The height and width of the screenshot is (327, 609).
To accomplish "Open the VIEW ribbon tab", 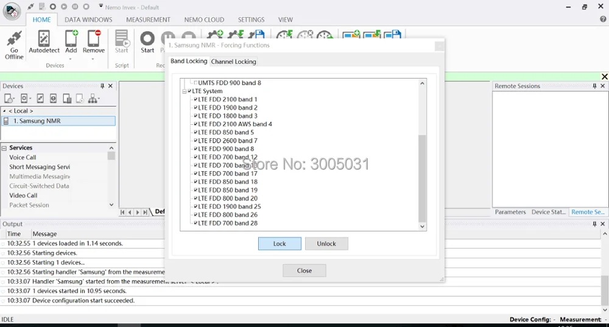I will coord(286,19).
